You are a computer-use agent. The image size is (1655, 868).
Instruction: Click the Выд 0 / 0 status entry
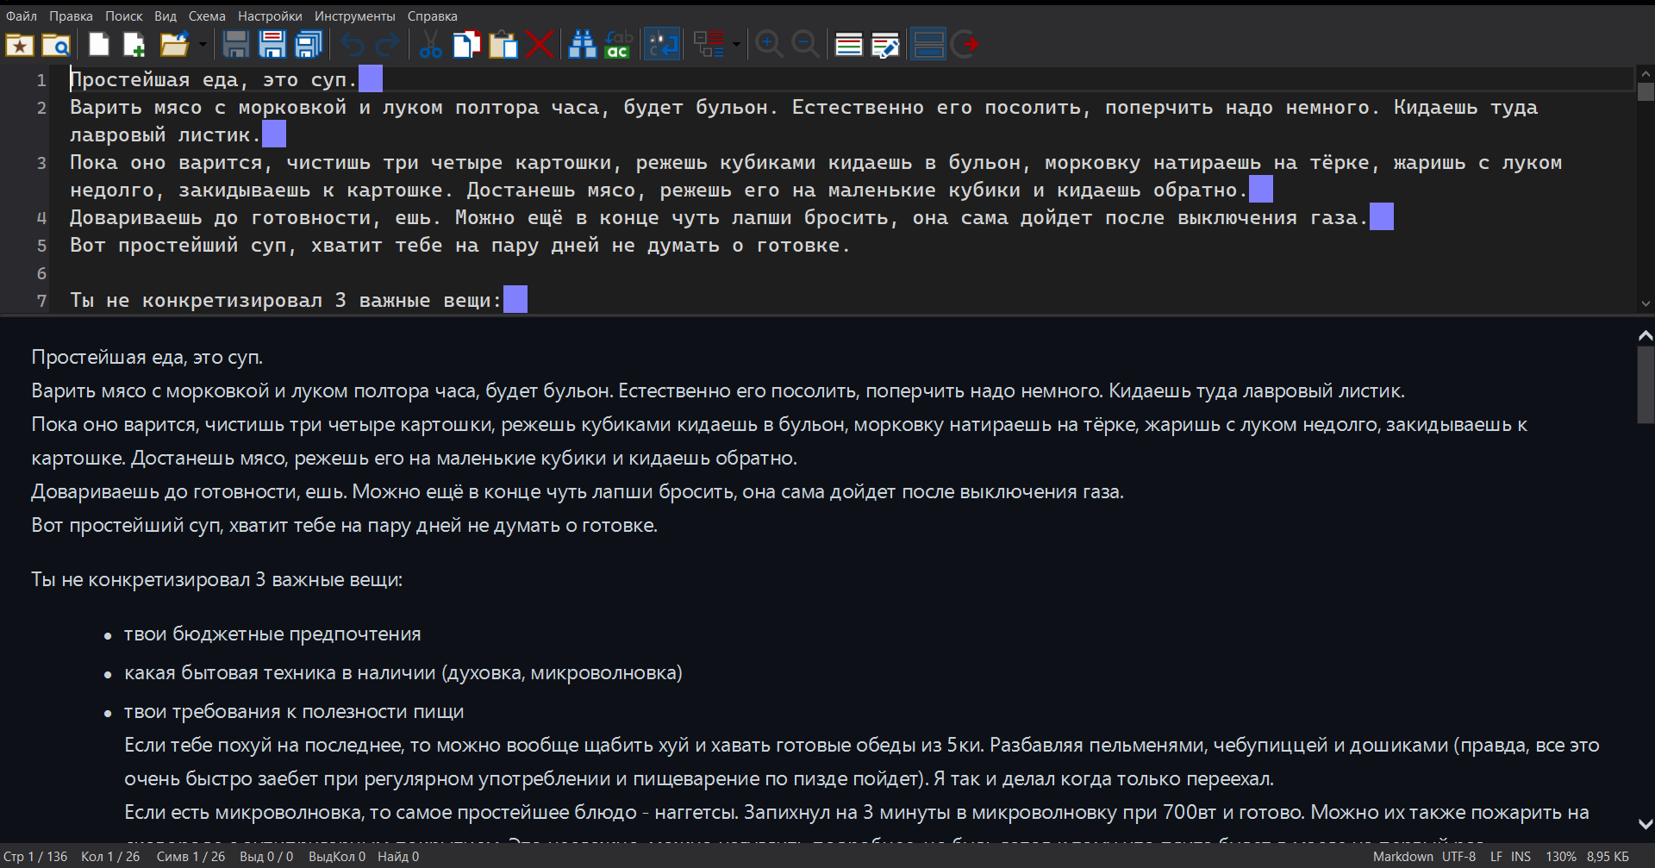(266, 857)
